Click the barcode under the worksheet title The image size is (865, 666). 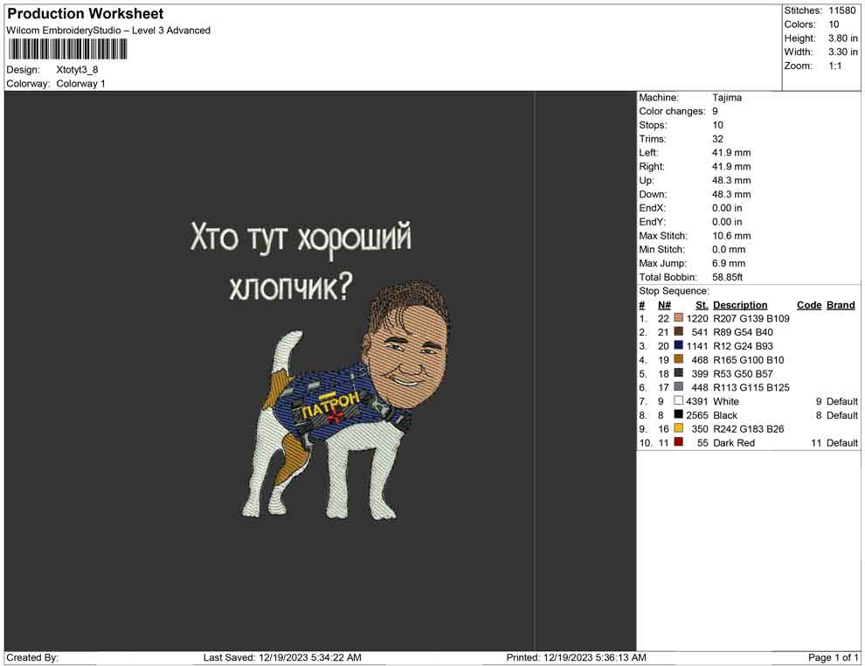tap(66, 50)
